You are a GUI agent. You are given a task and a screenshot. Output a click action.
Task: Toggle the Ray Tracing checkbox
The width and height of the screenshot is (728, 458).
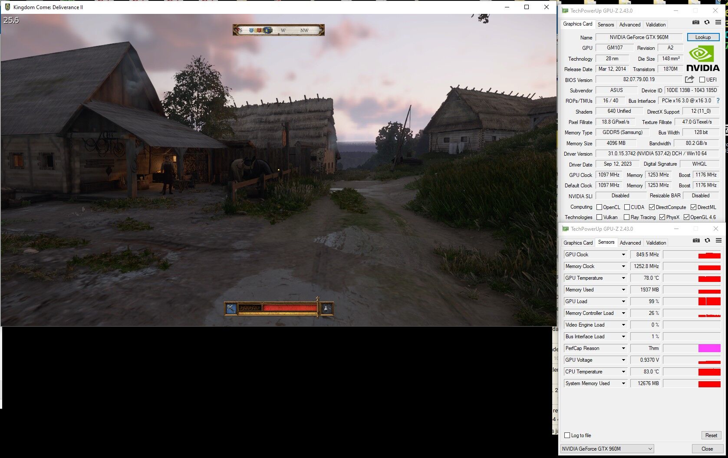626,217
